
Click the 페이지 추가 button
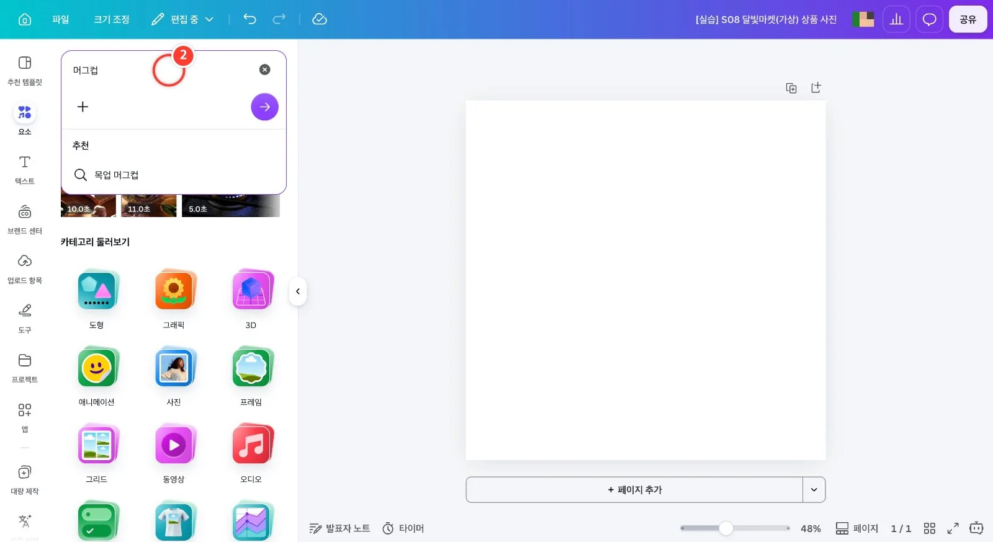[634, 490]
